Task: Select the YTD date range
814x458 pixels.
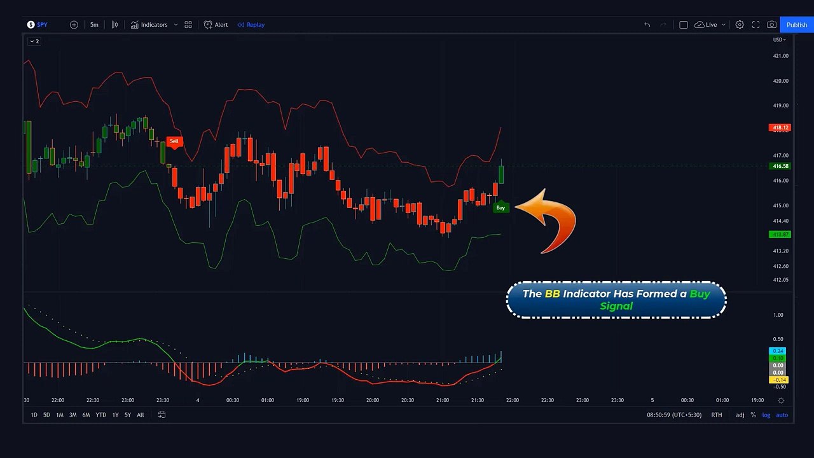Action: [x=100, y=415]
